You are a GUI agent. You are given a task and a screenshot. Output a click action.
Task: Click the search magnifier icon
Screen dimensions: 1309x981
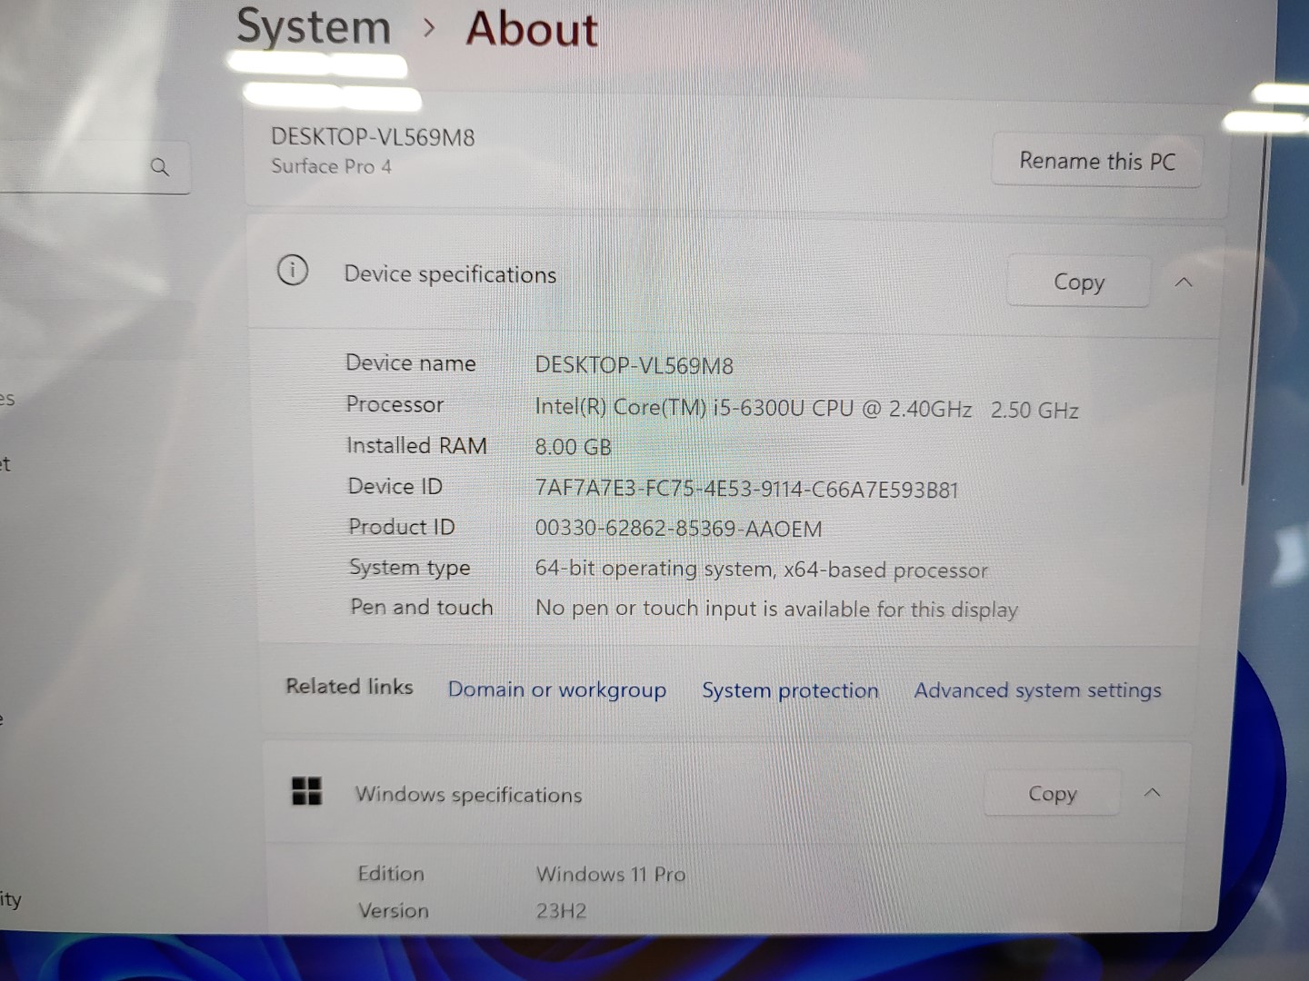(x=160, y=167)
